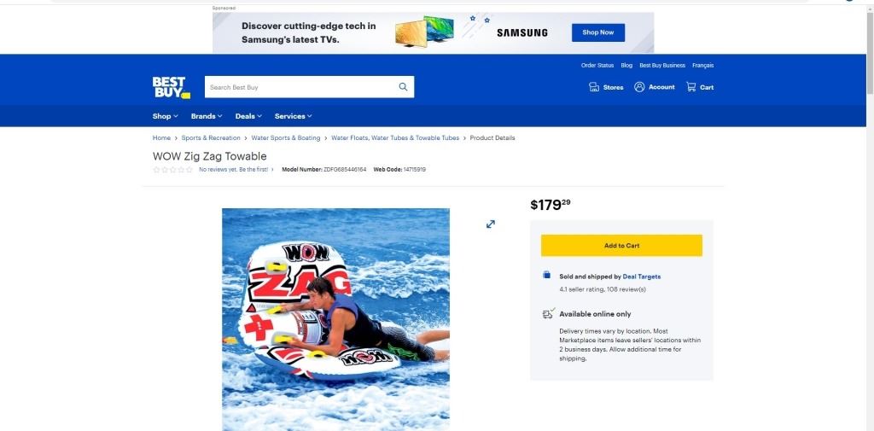874x431 pixels.
Task: Go to Order Status page
Action: click(x=597, y=65)
